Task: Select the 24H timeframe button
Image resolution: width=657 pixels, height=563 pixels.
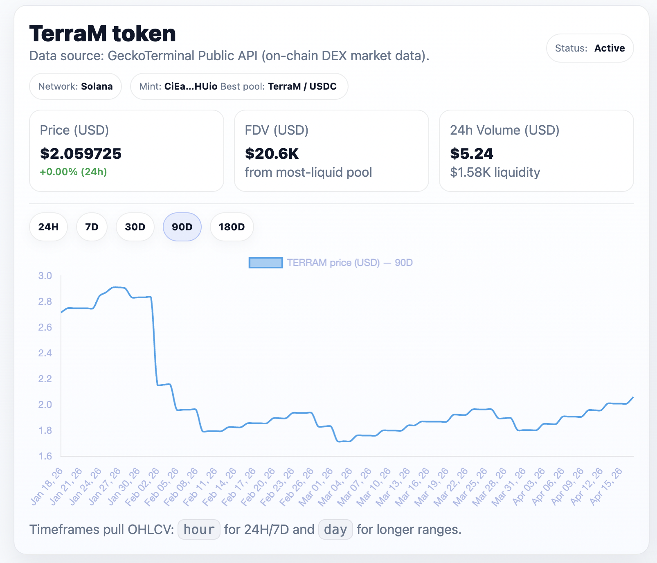Action: (x=48, y=227)
